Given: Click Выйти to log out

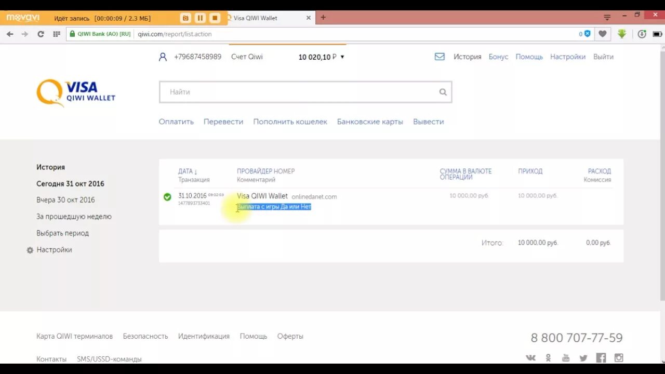Looking at the screenshot, I should [603, 57].
